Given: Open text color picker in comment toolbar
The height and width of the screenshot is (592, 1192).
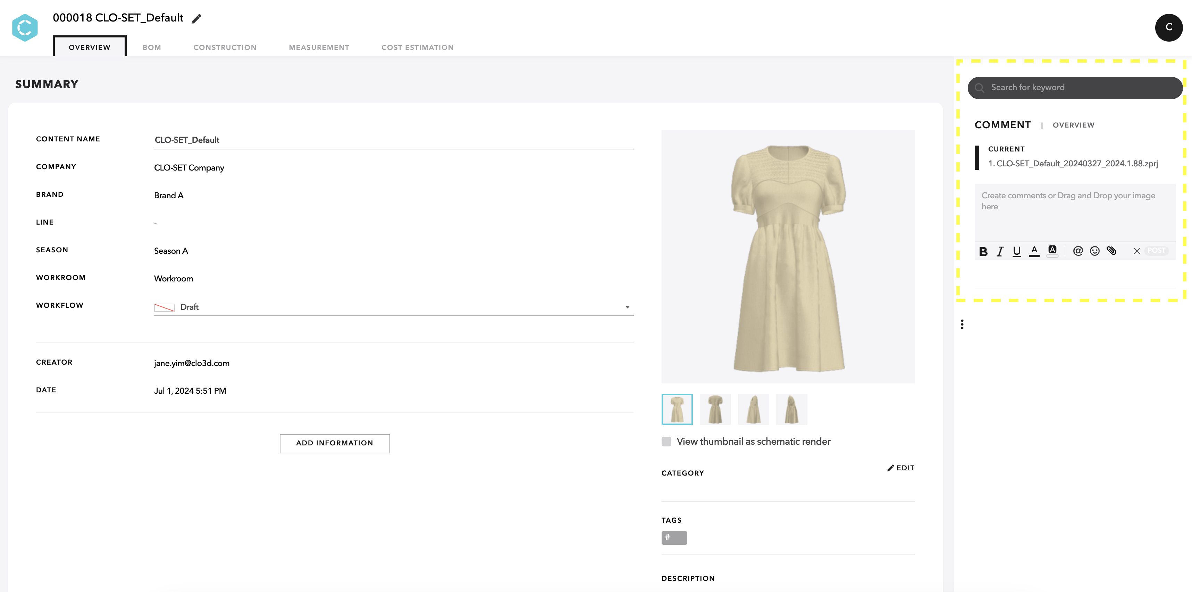Looking at the screenshot, I should 1034,251.
